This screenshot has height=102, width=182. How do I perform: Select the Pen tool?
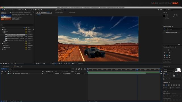(x=26, y=10)
